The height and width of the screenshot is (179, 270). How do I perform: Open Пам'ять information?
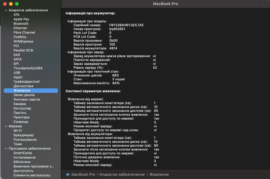20,113
